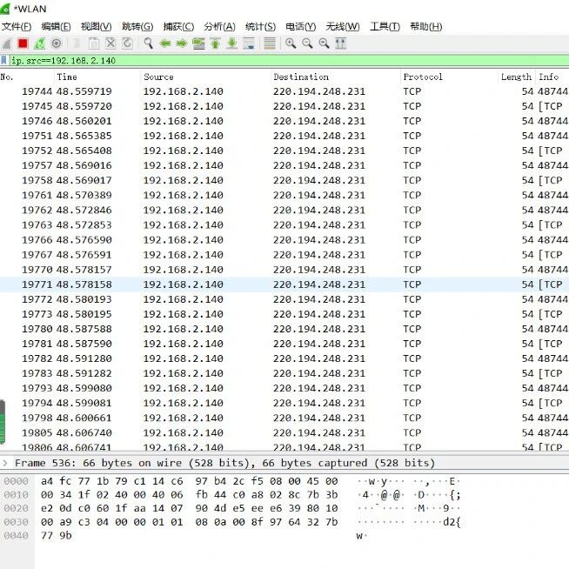Go back to previous packet arrow
The height and width of the screenshot is (569, 569).
click(165, 44)
